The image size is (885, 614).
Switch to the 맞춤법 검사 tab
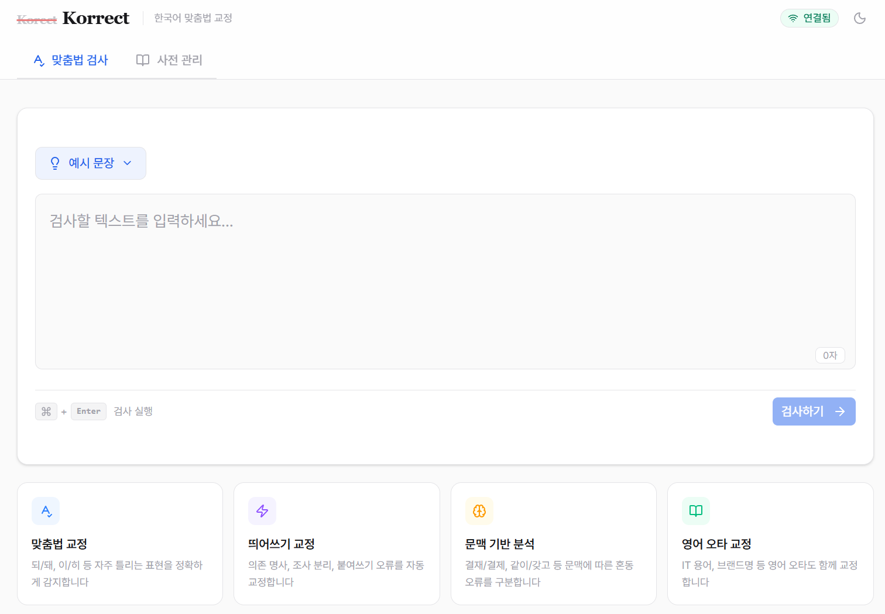click(x=71, y=60)
